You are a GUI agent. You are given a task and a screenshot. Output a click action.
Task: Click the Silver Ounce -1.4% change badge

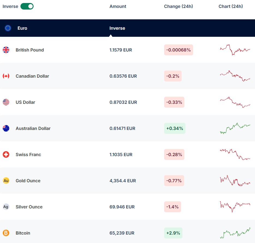[x=172, y=207]
